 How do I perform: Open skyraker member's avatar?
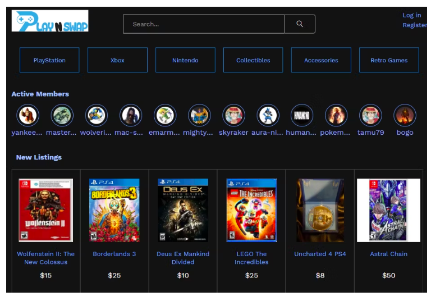[233, 115]
